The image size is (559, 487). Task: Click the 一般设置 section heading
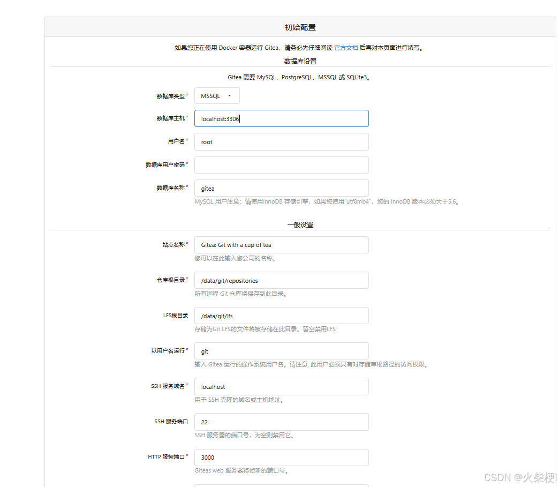click(x=300, y=225)
